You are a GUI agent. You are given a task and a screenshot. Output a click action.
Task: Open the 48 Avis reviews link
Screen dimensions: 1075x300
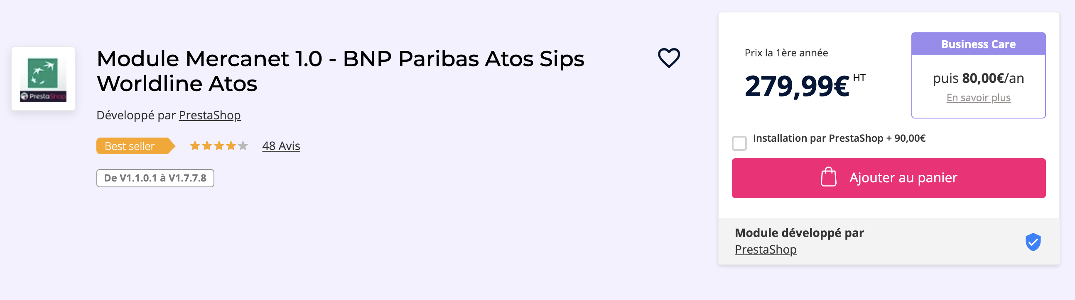pyautogui.click(x=281, y=146)
